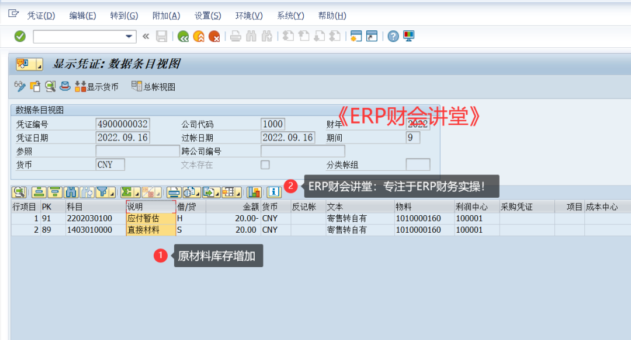The height and width of the screenshot is (340, 631).
Task: Click the green Back arrow icon
Action: (x=183, y=36)
